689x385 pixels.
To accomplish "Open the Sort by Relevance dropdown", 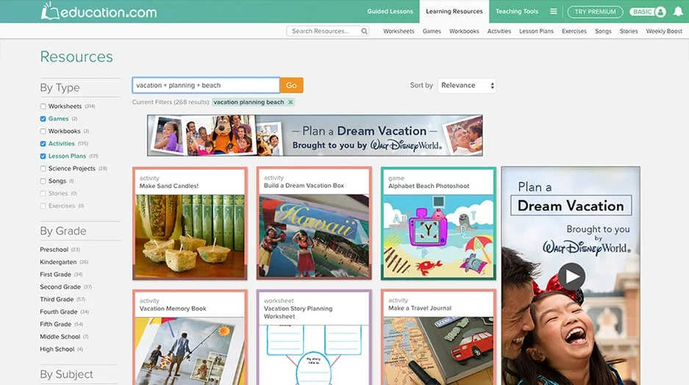I will [467, 86].
